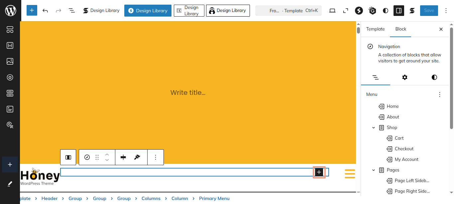Select the Checkout menu item
This screenshot has height=204, width=454.
point(404,149)
